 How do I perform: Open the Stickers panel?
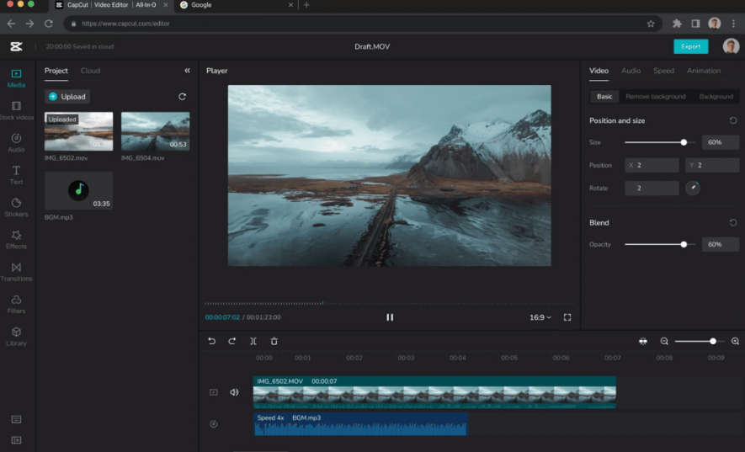16,208
